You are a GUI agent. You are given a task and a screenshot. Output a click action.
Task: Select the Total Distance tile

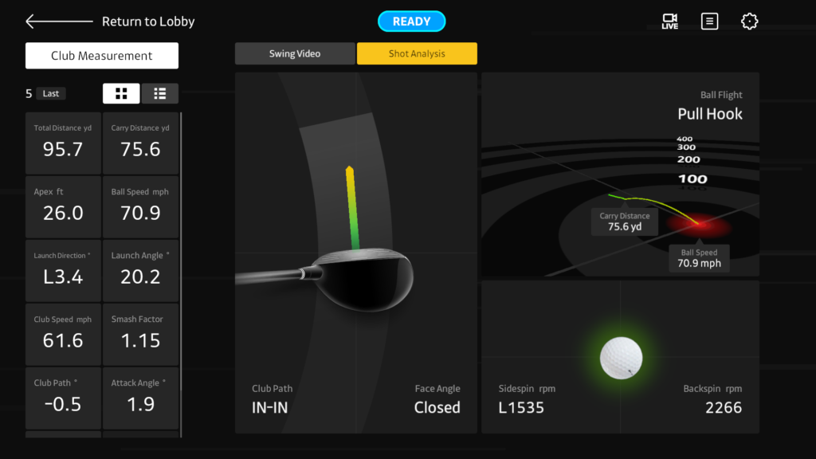tap(63, 143)
